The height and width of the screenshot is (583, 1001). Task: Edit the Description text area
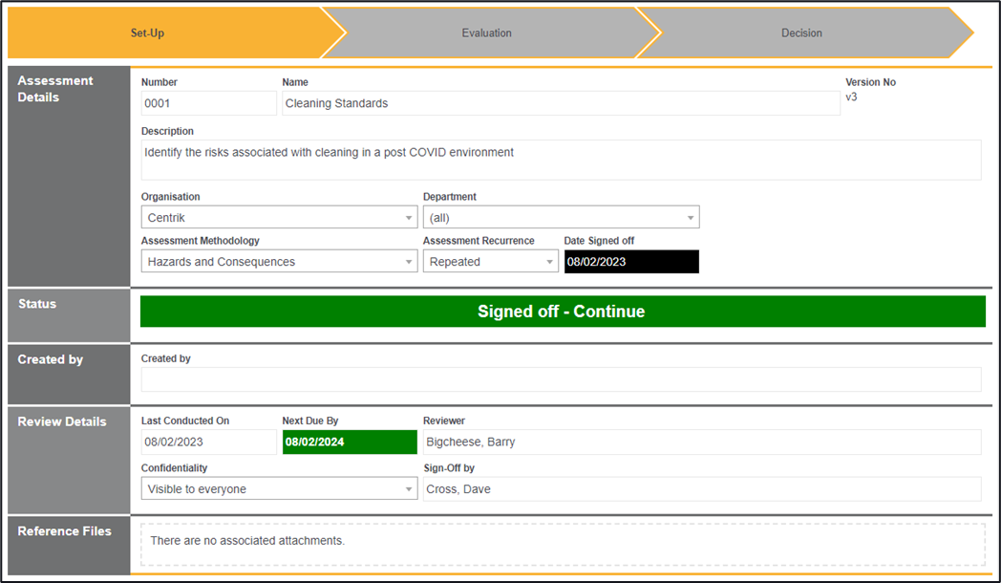[561, 160]
